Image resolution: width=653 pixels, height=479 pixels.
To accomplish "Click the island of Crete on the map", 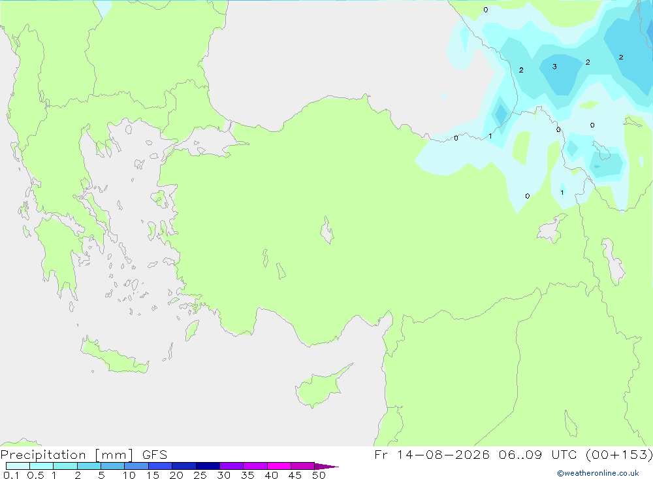I will click(114, 356).
